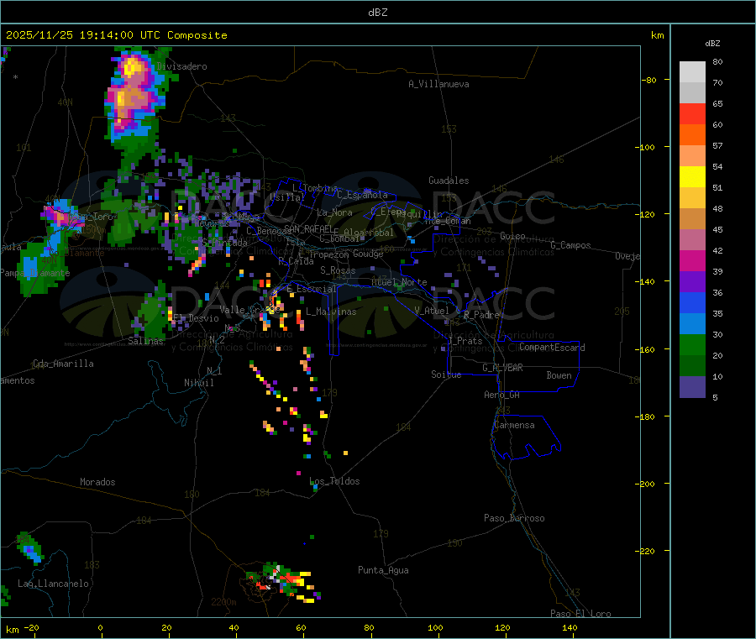Pick the purple 39-36 dBZ legend swatch
This screenshot has width=756, height=639.
[692, 282]
